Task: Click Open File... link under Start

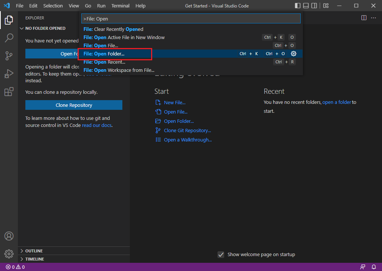Action: coord(176,112)
